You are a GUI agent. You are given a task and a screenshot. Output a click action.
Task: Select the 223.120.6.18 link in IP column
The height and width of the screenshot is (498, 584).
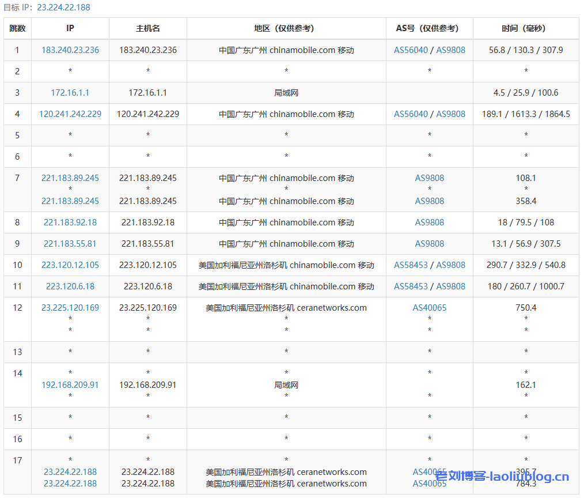tap(70, 286)
